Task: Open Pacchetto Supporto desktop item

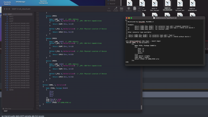Action: [x=7, y=3]
